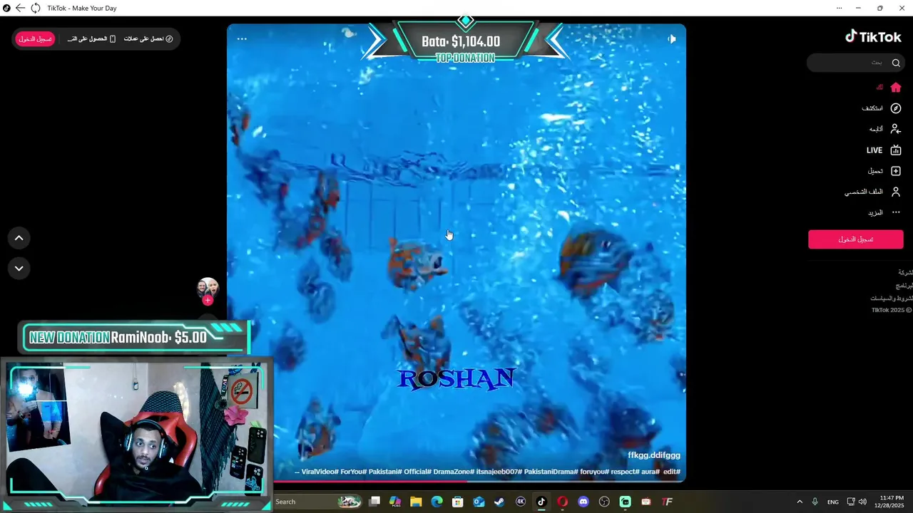Open File Explorer from the taskbar
Screen dimensions: 913x513
coord(416,502)
